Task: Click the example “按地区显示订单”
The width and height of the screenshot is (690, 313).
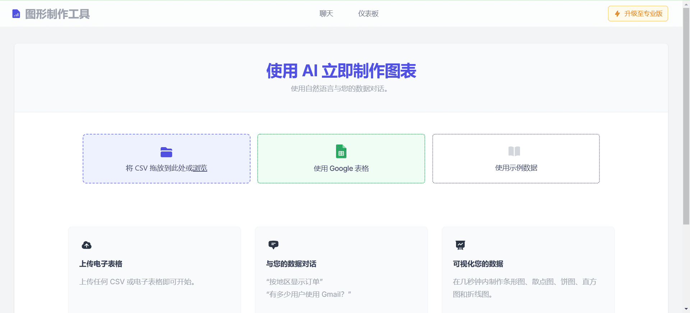Action: click(295, 282)
